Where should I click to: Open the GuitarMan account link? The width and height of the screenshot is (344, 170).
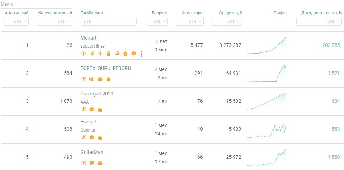pos(92,152)
